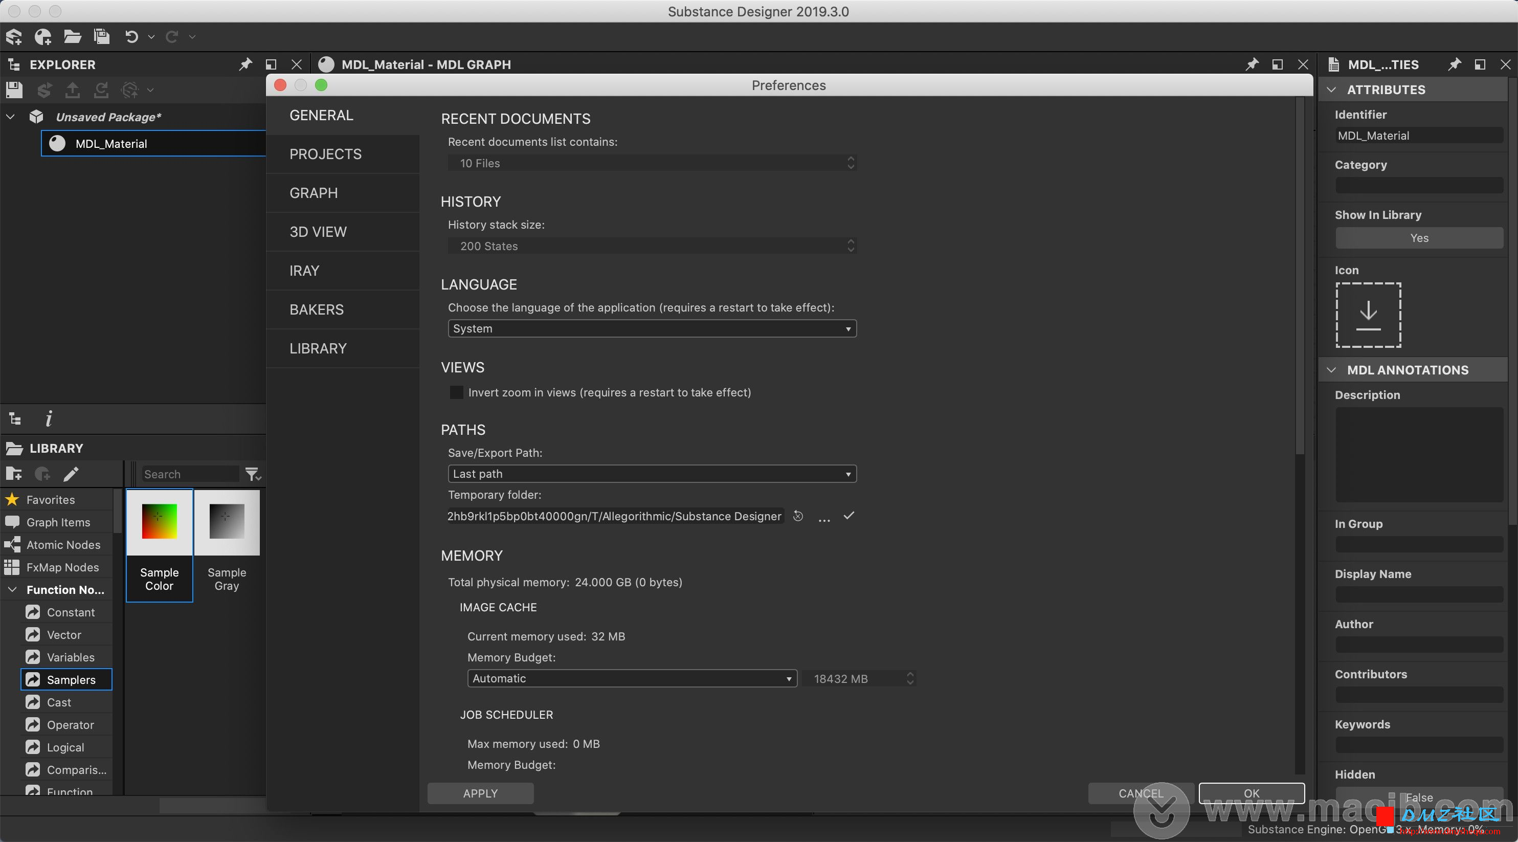Image resolution: width=1518 pixels, height=842 pixels.
Task: Select the Sample Color thumbnail
Action: [x=159, y=545]
